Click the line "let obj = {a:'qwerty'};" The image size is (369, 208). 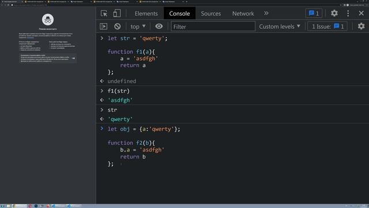pos(144,129)
